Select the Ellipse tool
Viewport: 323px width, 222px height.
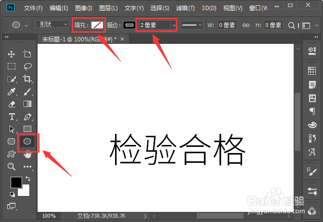(27, 142)
